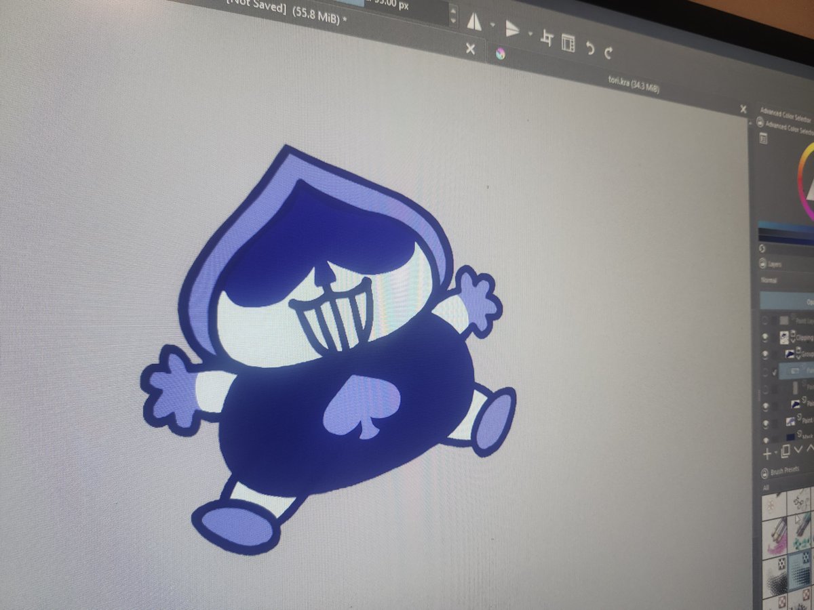Open the All brush tag dropdown

(766, 487)
